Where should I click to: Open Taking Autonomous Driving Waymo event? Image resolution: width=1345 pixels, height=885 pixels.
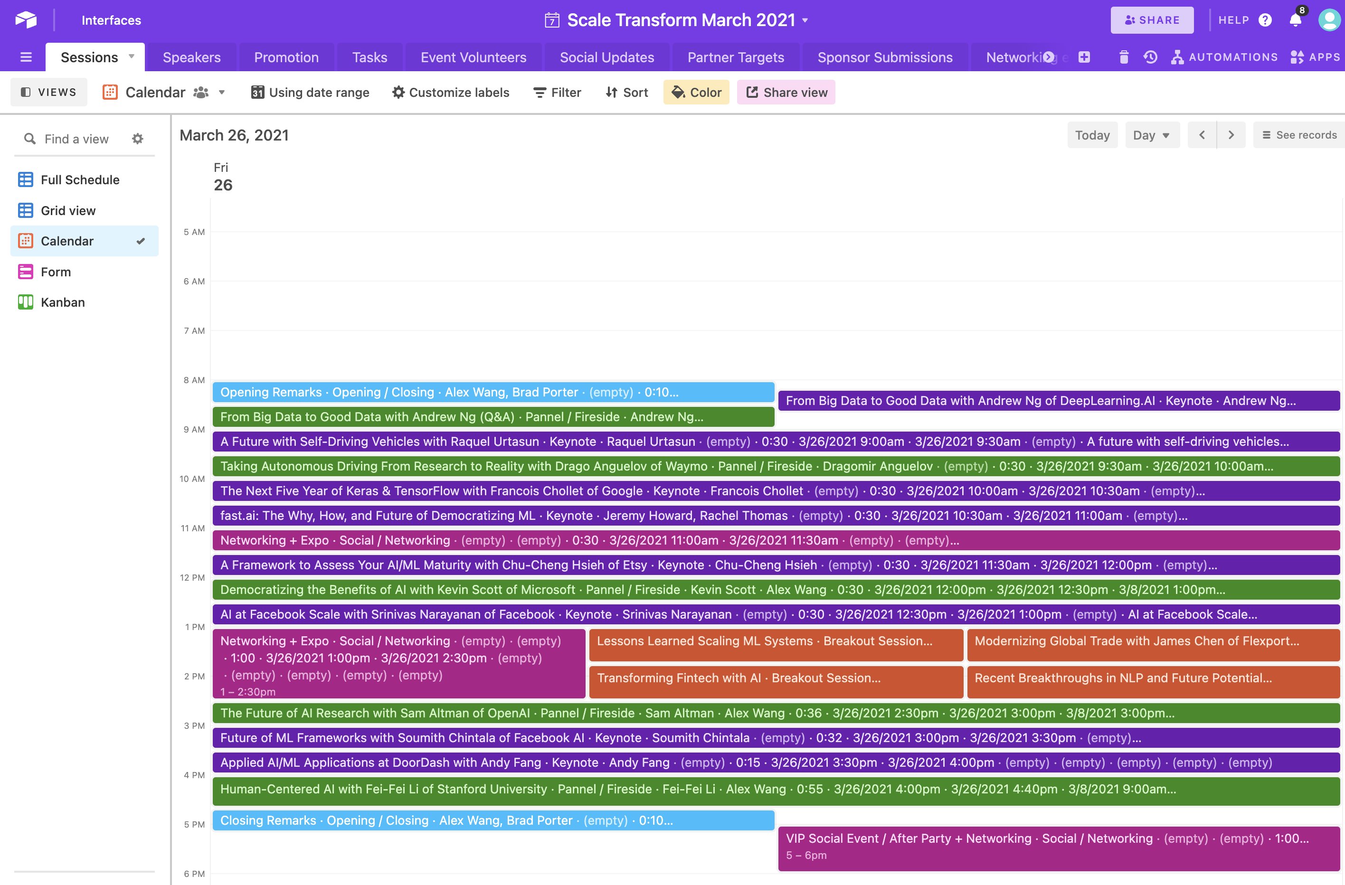(x=777, y=466)
